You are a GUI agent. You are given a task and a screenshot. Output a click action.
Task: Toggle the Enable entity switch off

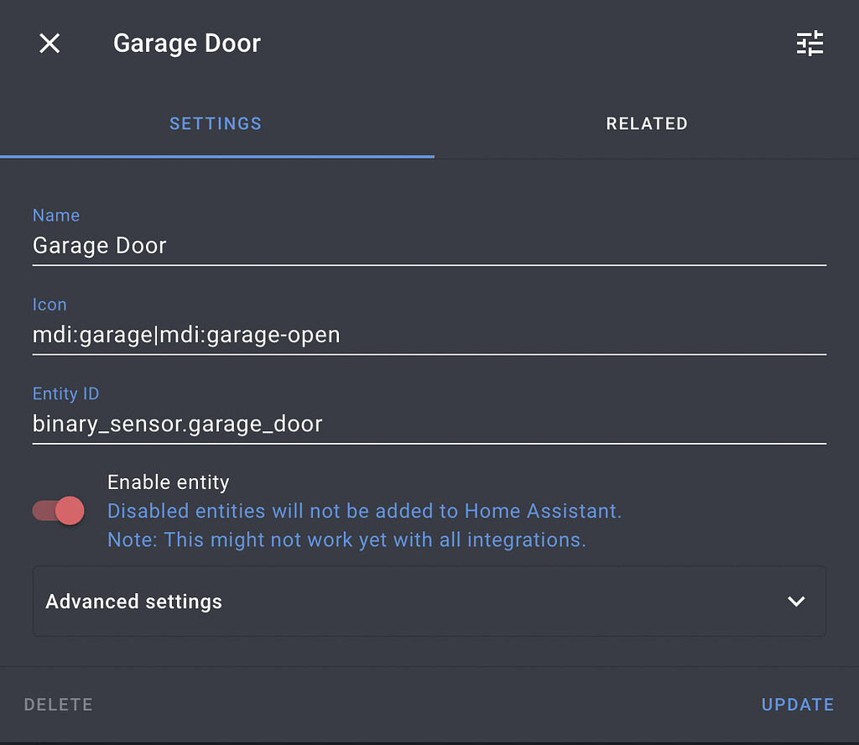coord(57,510)
